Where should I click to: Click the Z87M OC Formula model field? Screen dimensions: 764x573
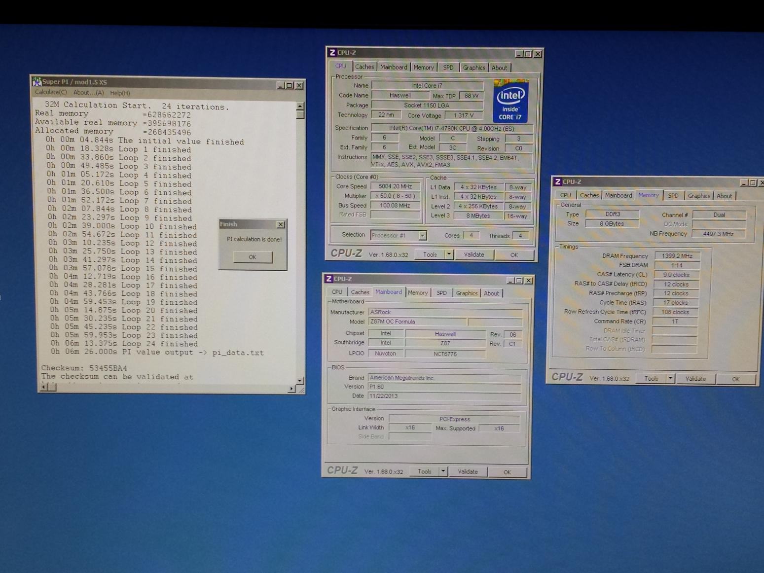click(x=417, y=322)
